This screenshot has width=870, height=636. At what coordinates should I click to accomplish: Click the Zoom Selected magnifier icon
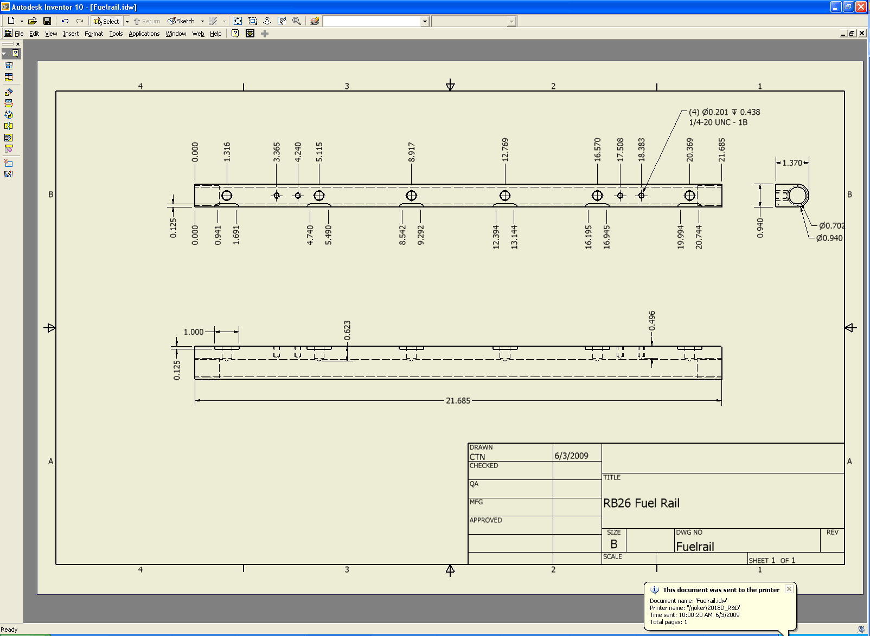tap(297, 21)
